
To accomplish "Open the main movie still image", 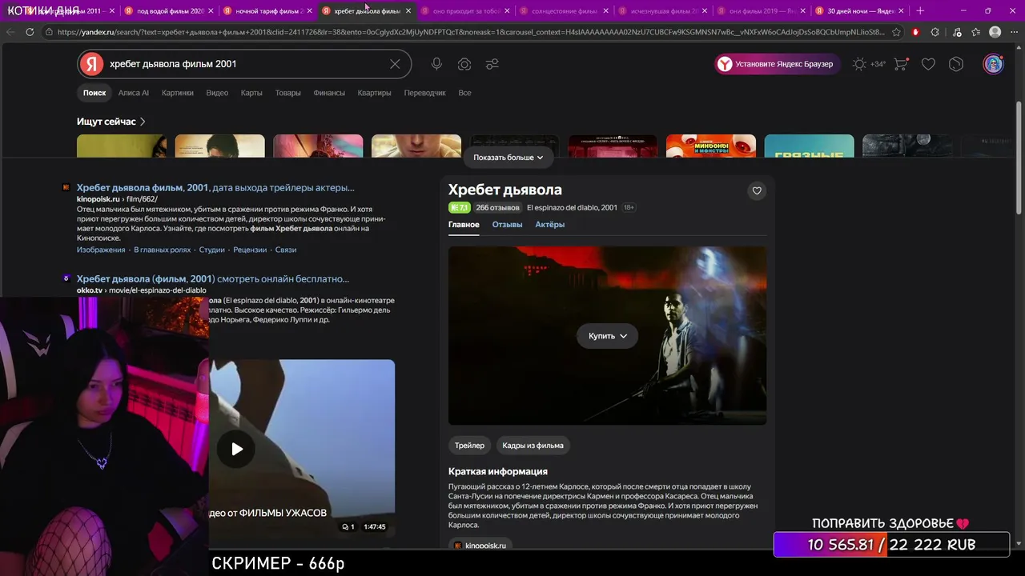I will (x=607, y=336).
